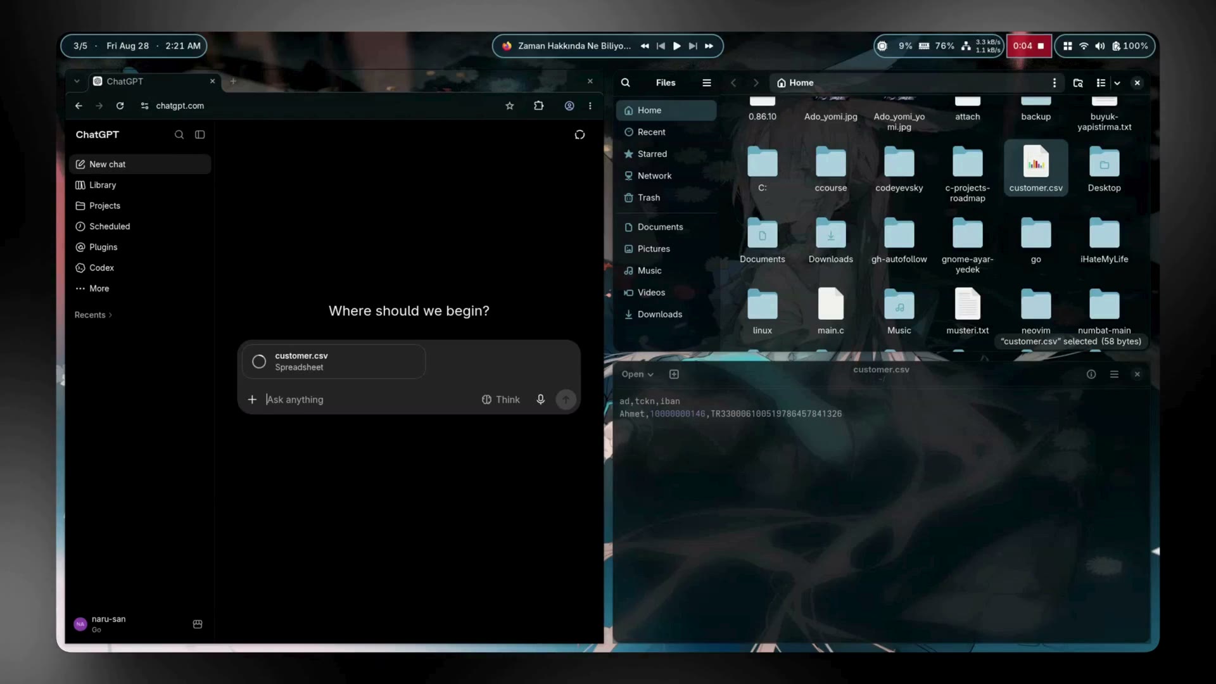The image size is (1216, 684).
Task: Go back in the browser
Action: click(x=79, y=106)
